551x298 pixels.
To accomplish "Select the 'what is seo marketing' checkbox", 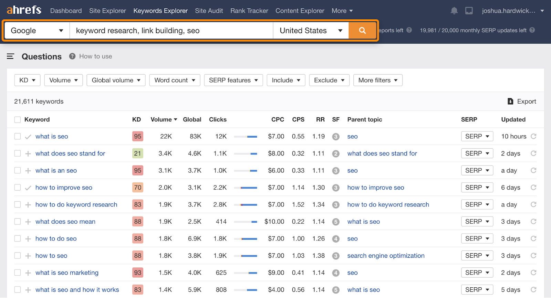I will (x=18, y=273).
